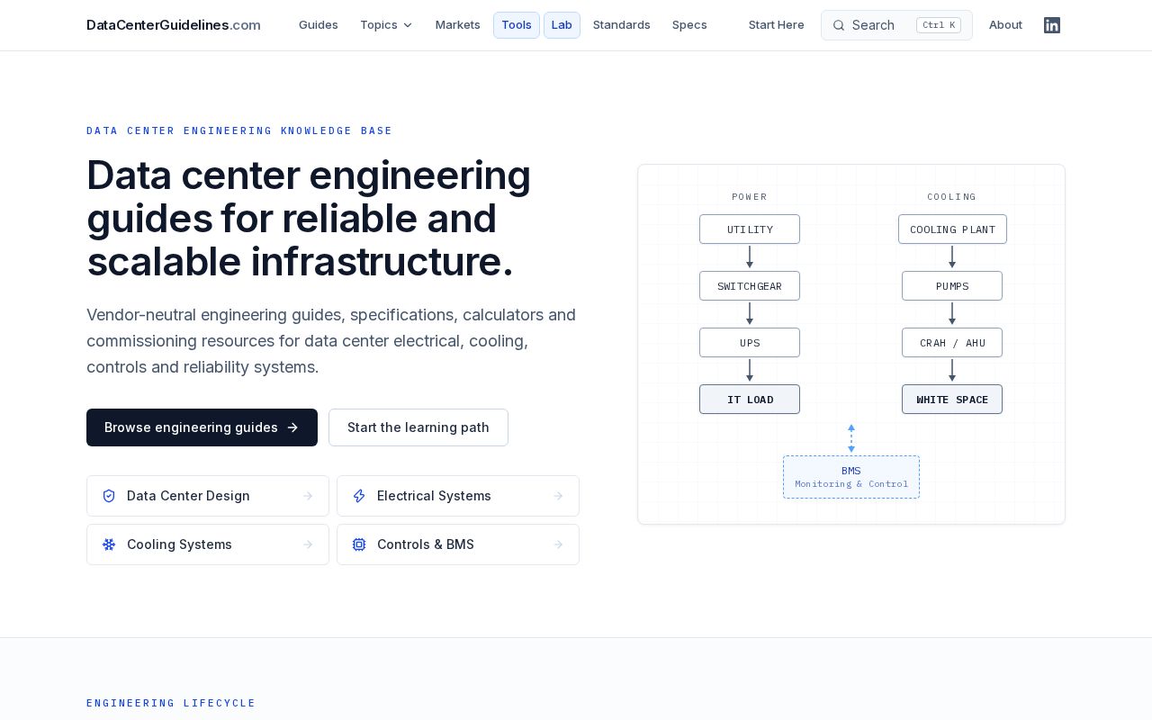The height and width of the screenshot is (720, 1152).
Task: Click the Browse engineering guides button
Action: tap(202, 427)
